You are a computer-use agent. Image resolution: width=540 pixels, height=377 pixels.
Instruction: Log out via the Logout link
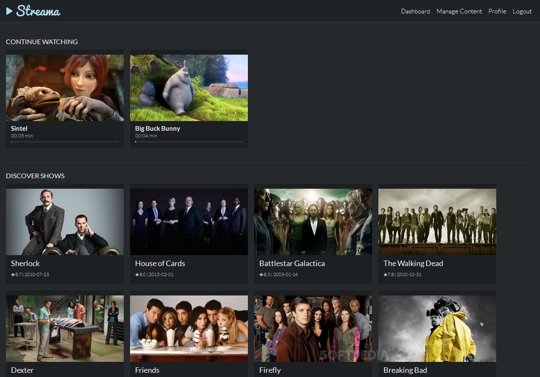(x=522, y=11)
